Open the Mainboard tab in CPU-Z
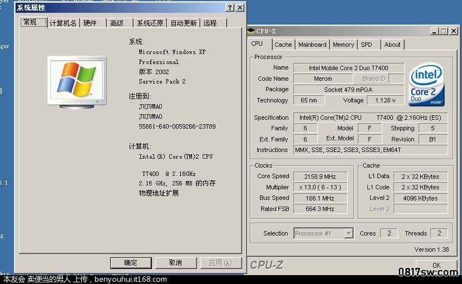This screenshot has height=284, width=462. pyautogui.click(x=312, y=45)
